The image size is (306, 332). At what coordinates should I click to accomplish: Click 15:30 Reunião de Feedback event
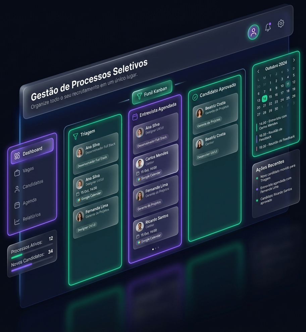[x=275, y=142]
